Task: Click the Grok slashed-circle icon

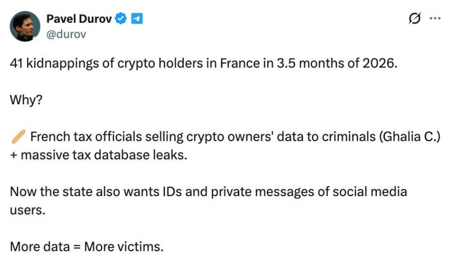Action: tap(414, 19)
